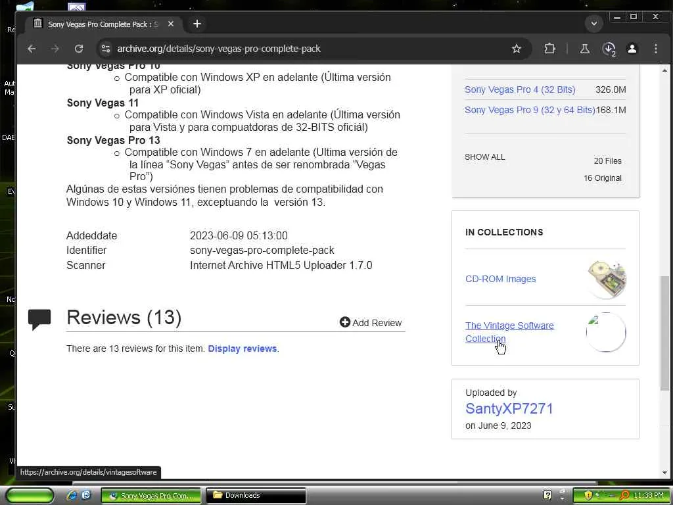Click Addeddate value '2023-06-09 05:13:00'
Viewport: 673px width, 505px height.
[239, 236]
